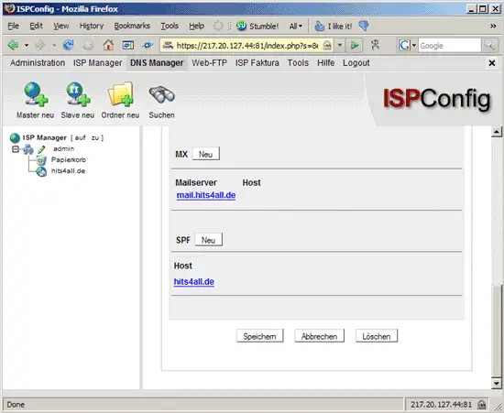Switch to ISP Manager tab
The height and width of the screenshot is (413, 504).
pos(98,63)
